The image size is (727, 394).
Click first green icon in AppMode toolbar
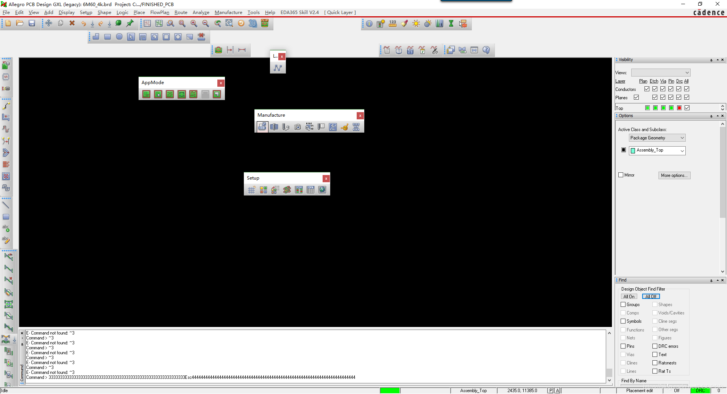147,94
